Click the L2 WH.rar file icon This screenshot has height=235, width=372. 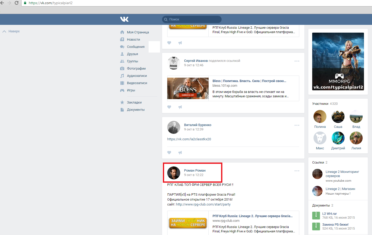pos(316,216)
